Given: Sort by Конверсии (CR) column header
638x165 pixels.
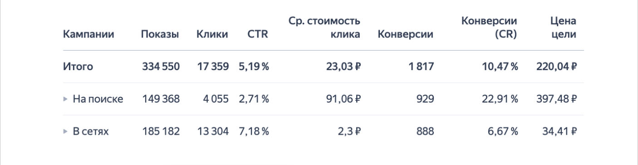Looking at the screenshot, I should [490, 28].
